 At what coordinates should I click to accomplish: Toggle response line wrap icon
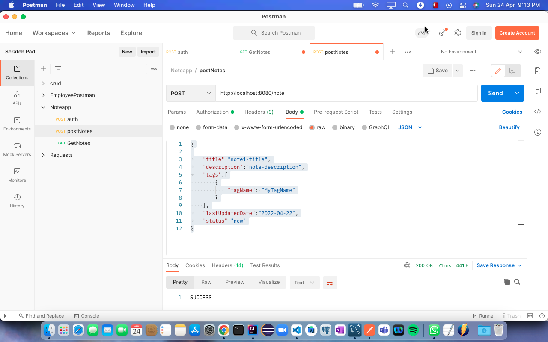click(330, 283)
